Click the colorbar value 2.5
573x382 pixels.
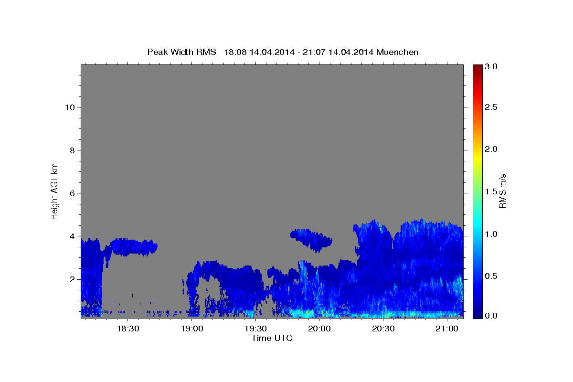491,107
